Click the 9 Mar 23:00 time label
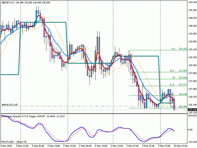Image resolution: width=197 pixels, height=148 pixels. click(164, 146)
